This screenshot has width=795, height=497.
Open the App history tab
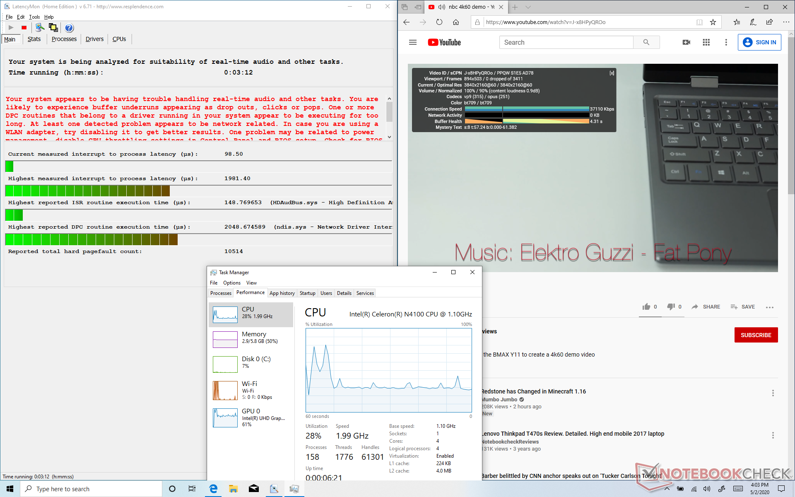282,293
